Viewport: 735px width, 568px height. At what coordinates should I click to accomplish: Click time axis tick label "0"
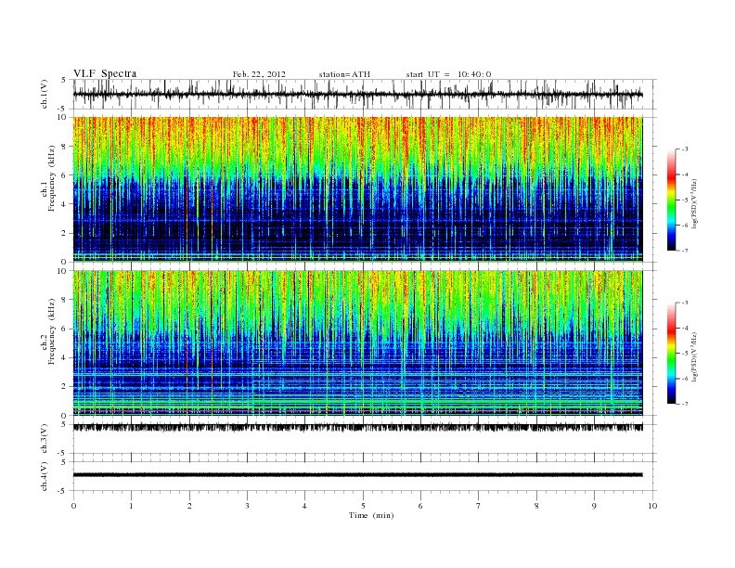tap(73, 506)
